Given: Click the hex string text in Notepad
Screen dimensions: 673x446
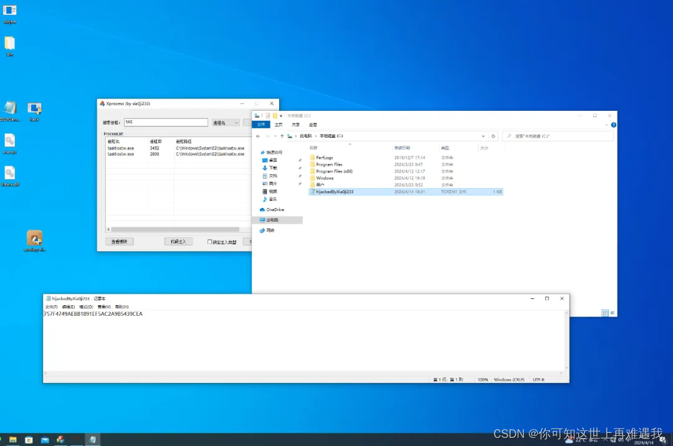Looking at the screenshot, I should click(93, 314).
